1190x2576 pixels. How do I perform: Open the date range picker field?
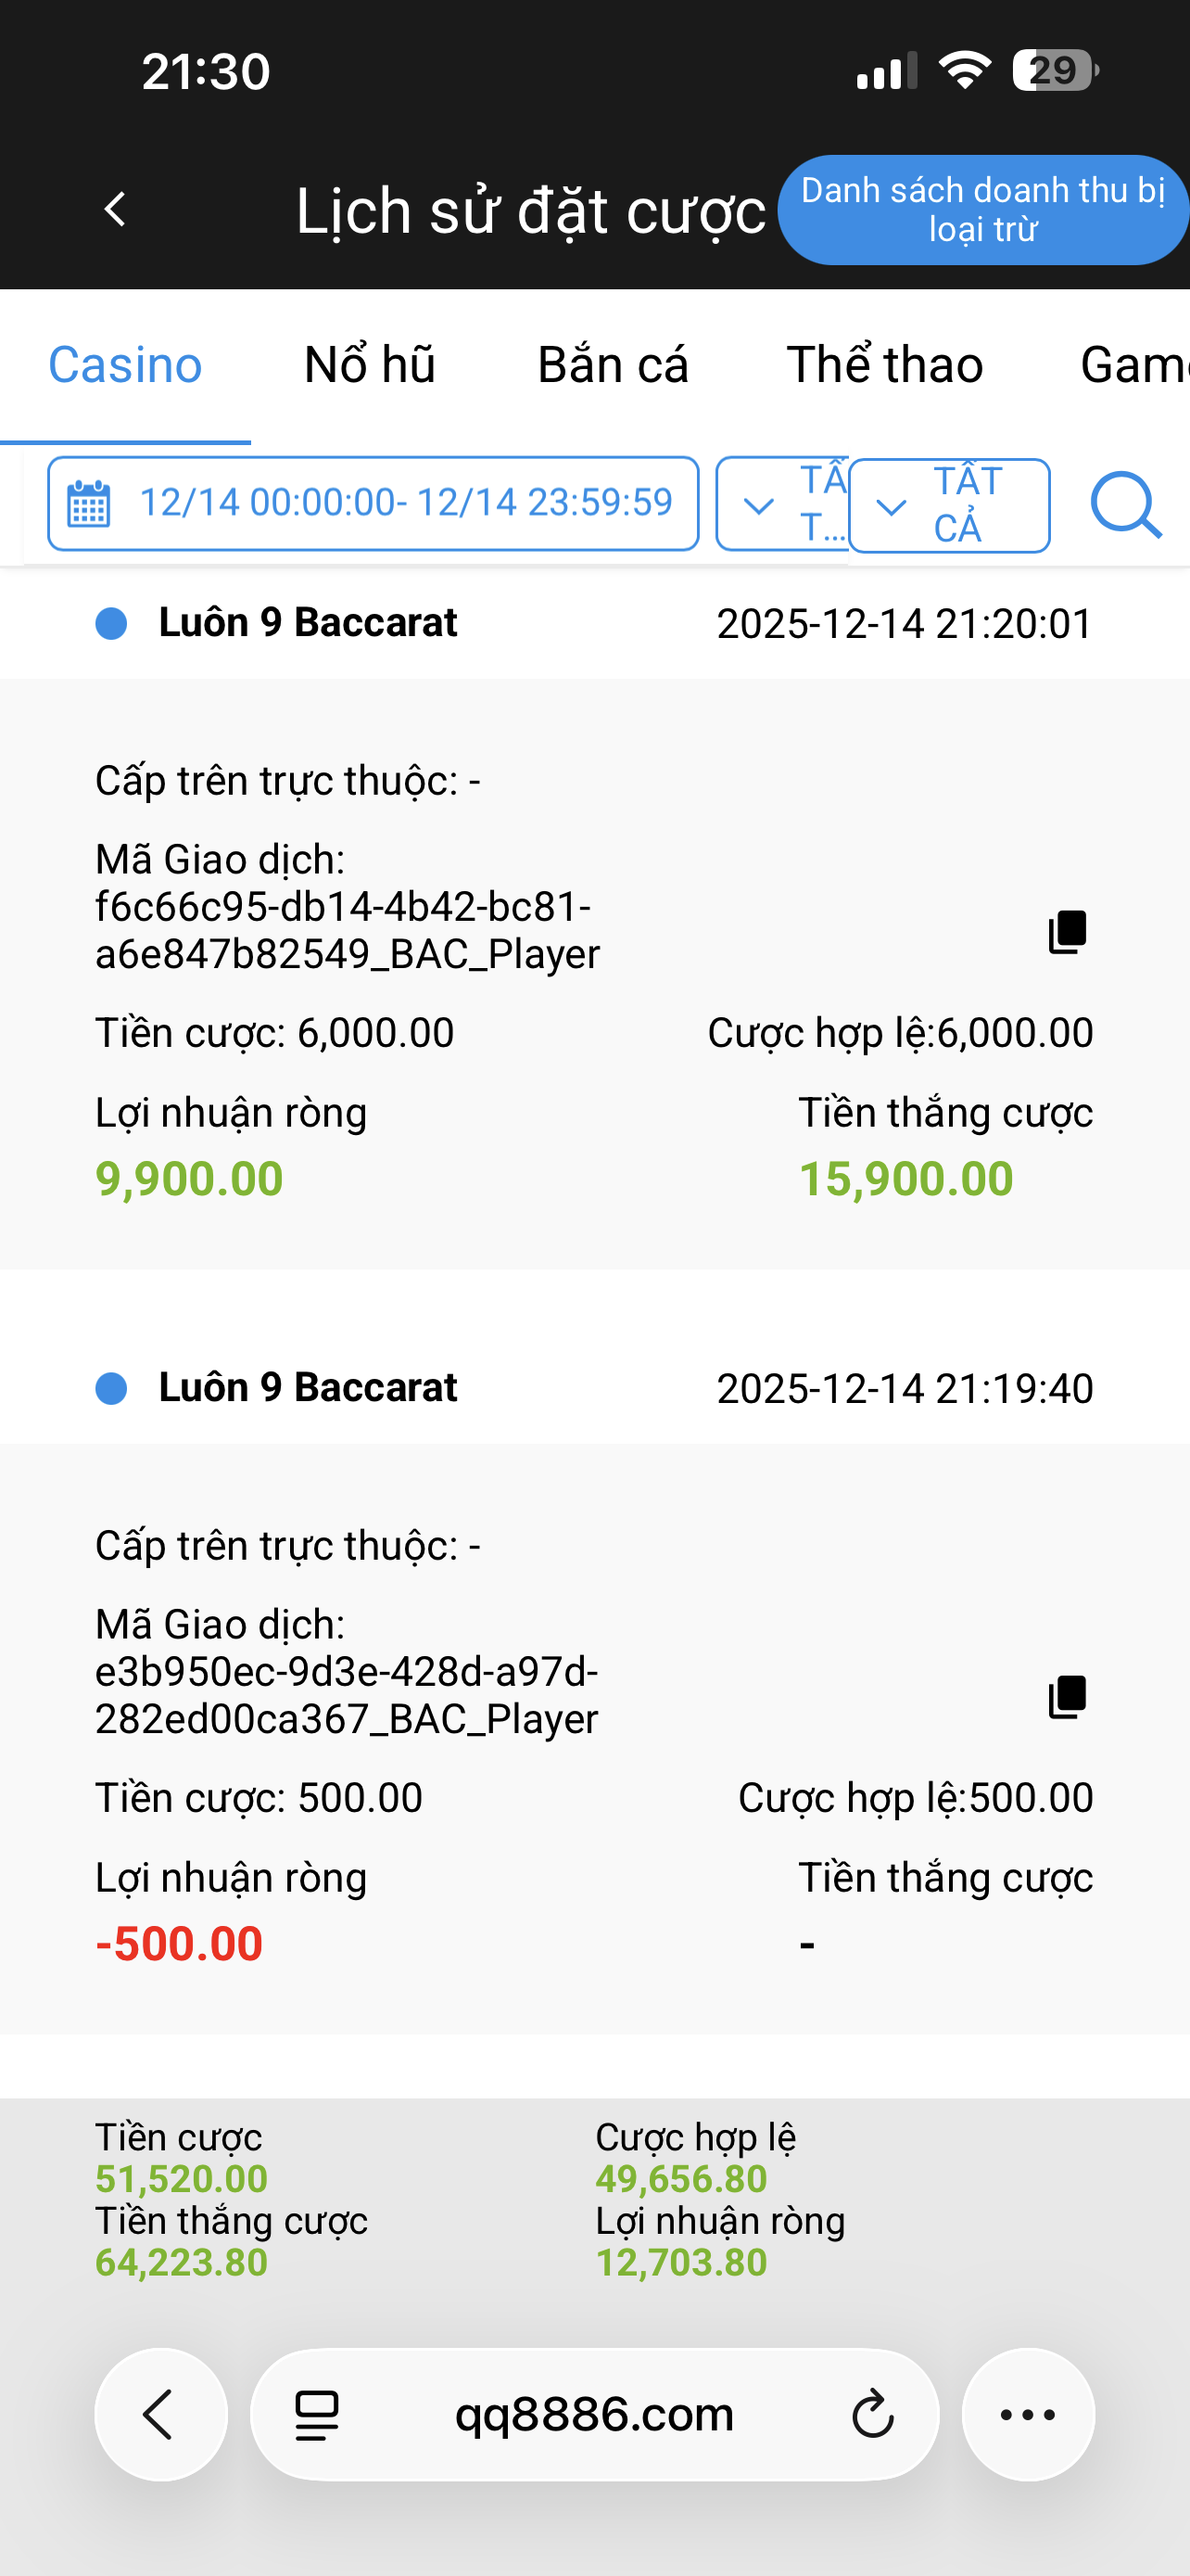(404, 503)
